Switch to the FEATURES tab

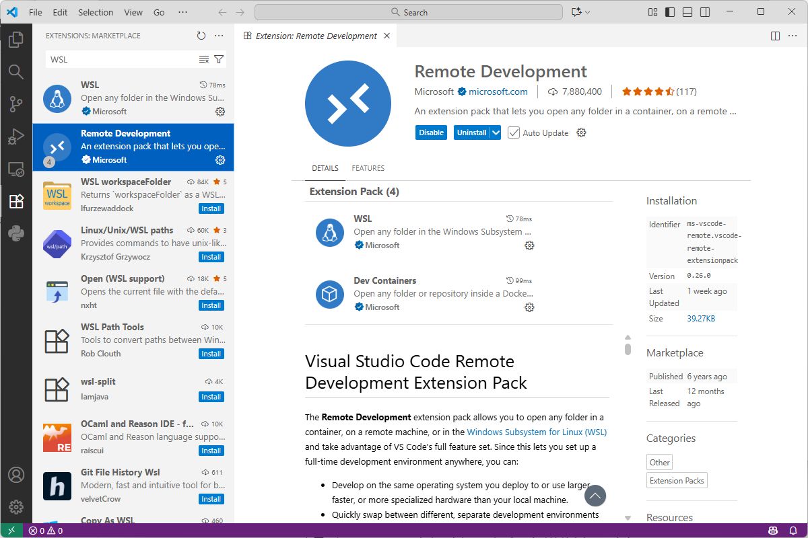[368, 168]
